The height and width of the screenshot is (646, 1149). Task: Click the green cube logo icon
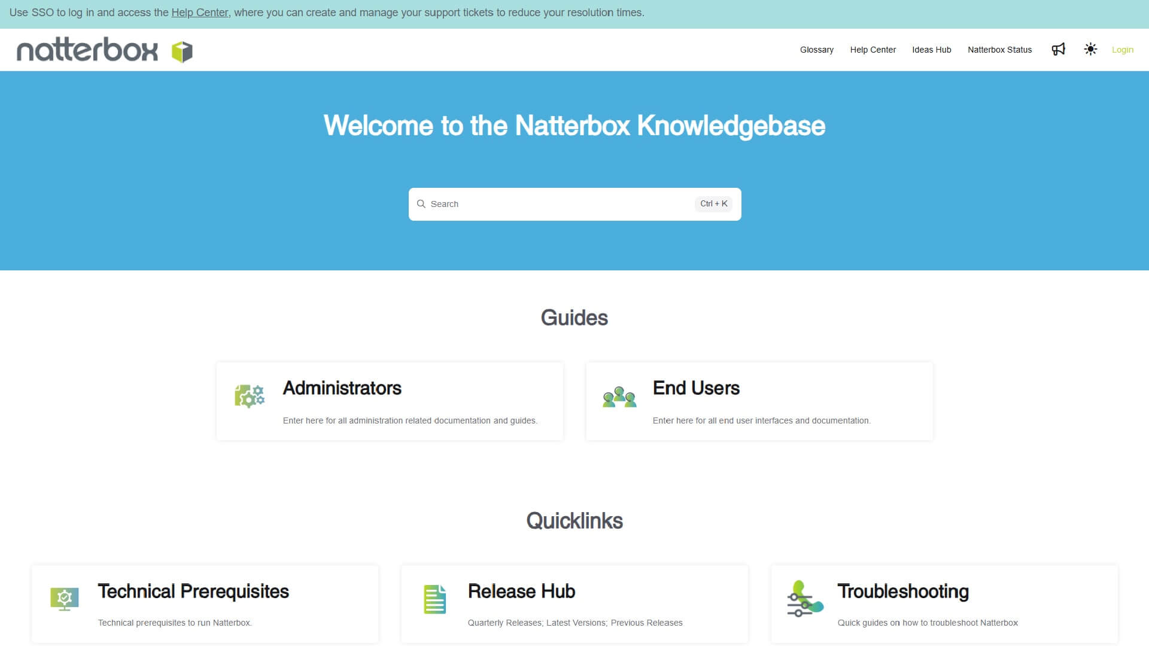pos(182,52)
